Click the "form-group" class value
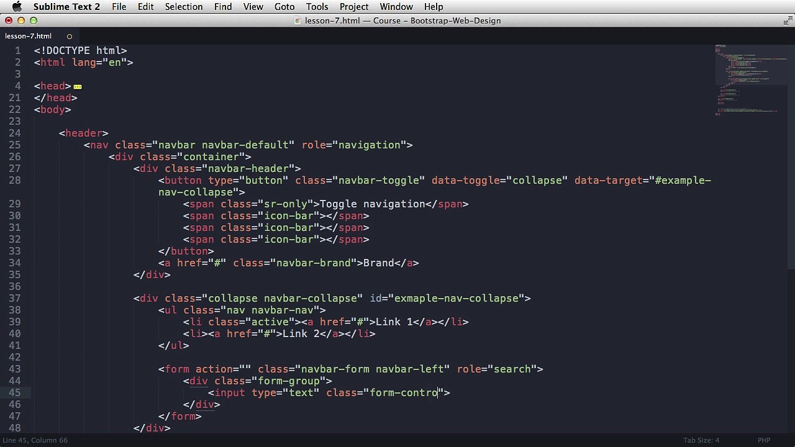795x447 pixels. click(x=289, y=381)
